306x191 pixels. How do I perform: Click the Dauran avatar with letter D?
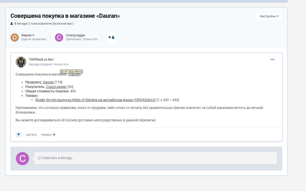tap(14, 37)
